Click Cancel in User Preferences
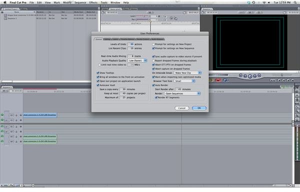 click(182, 108)
